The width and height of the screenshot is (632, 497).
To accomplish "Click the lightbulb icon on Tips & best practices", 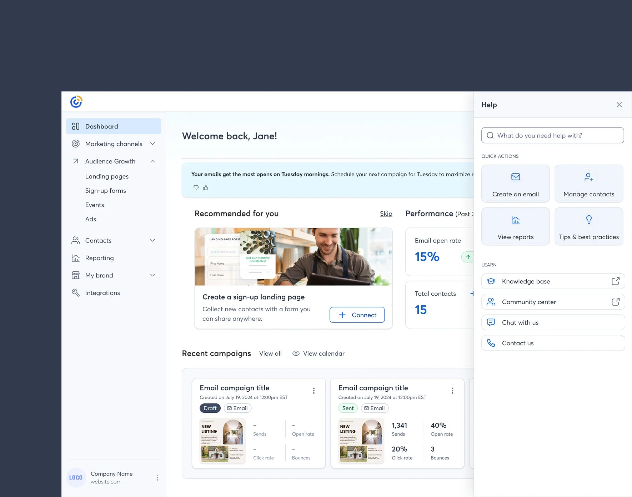I will coord(589,220).
